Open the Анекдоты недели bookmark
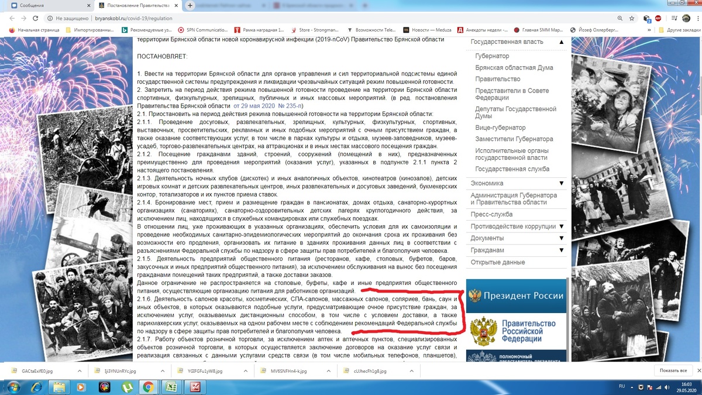 point(483,29)
